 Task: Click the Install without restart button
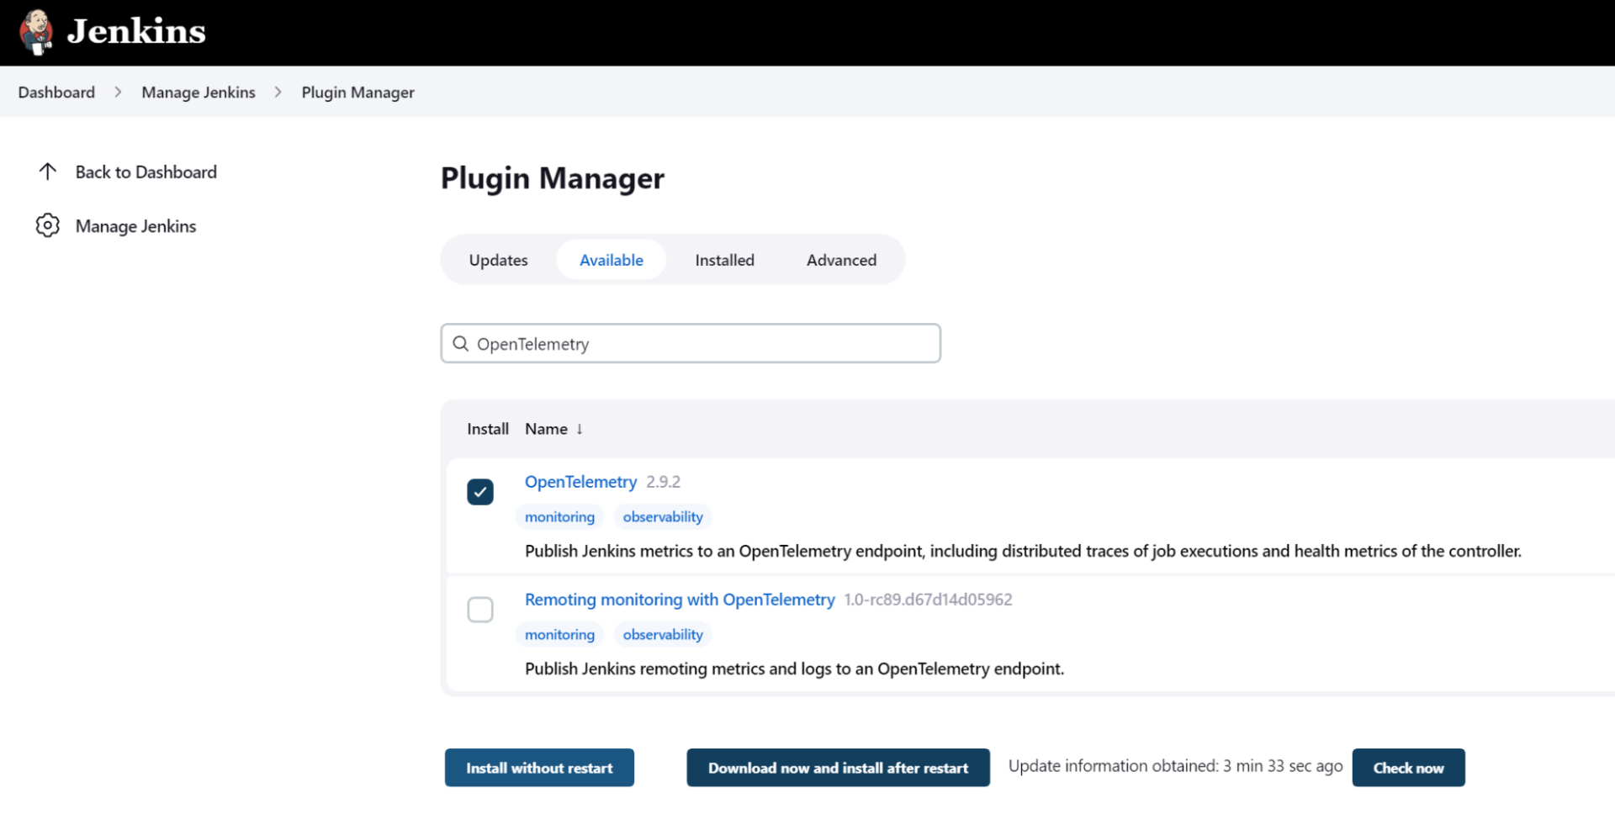539,767
